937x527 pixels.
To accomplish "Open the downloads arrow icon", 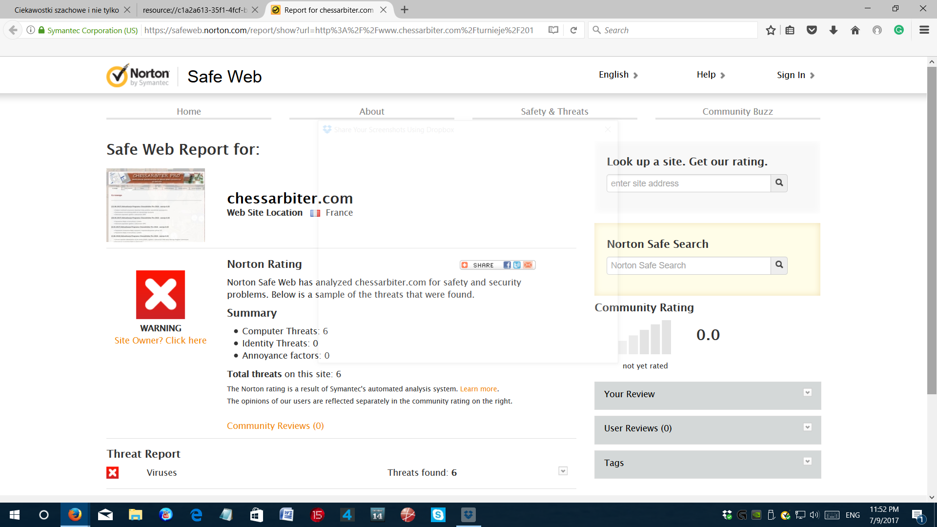I will click(x=834, y=30).
